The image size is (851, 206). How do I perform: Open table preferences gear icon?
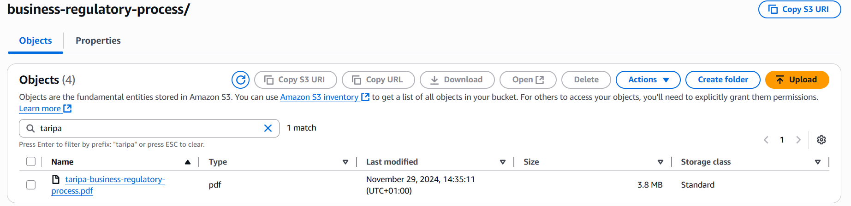[x=821, y=140]
